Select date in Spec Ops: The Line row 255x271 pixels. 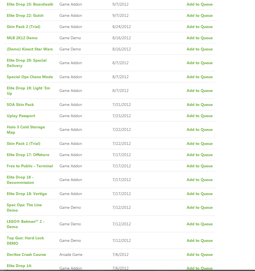pyautogui.click(x=121, y=208)
